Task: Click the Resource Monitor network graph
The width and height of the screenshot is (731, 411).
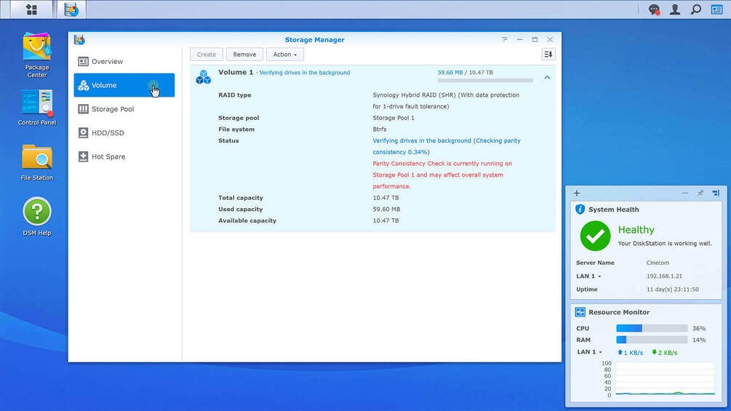Action: pyautogui.click(x=666, y=379)
